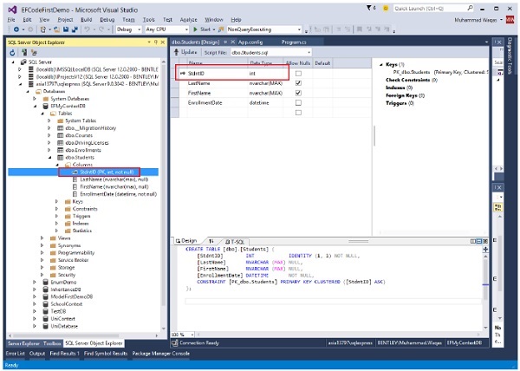Click the swap panes arrows beside Design tab
Image resolution: width=520 pixels, height=371 pixels.
coord(211,241)
